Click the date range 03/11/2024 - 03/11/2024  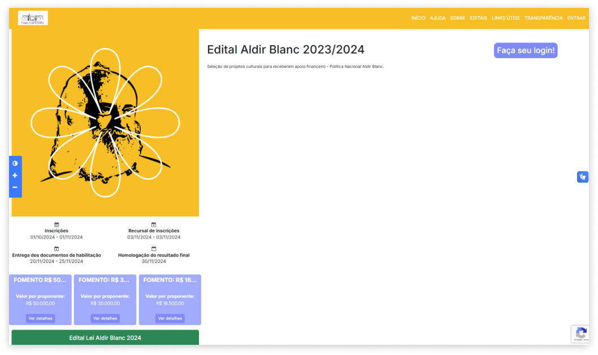coord(154,237)
